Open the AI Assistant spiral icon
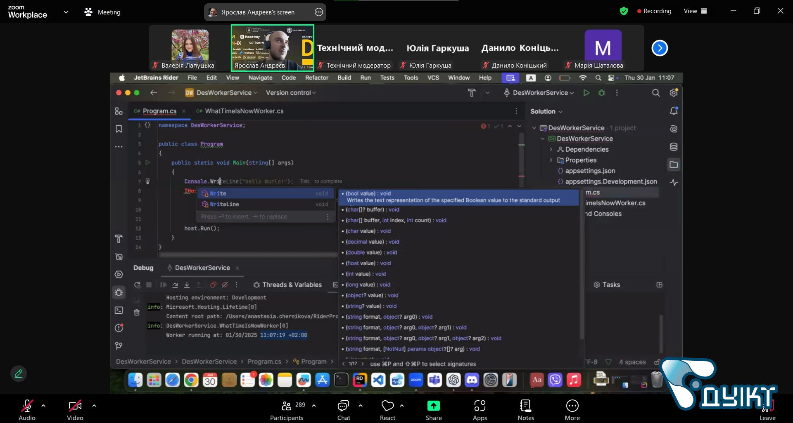This screenshot has height=423, width=793. [674, 129]
